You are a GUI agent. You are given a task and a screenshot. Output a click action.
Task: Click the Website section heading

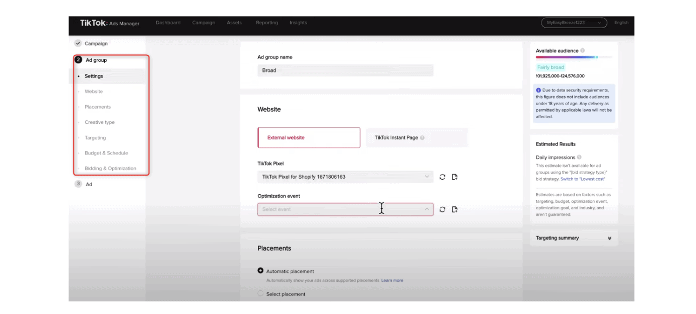(269, 109)
